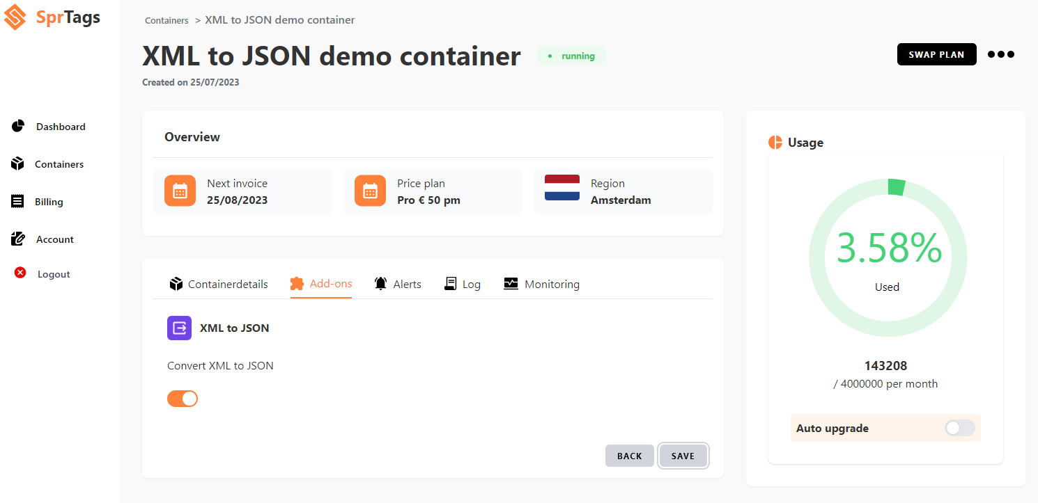The image size is (1038, 503).
Task: Enable the Auto upgrade switch
Action: pyautogui.click(x=959, y=428)
